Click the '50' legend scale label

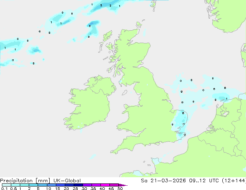pos(120,188)
